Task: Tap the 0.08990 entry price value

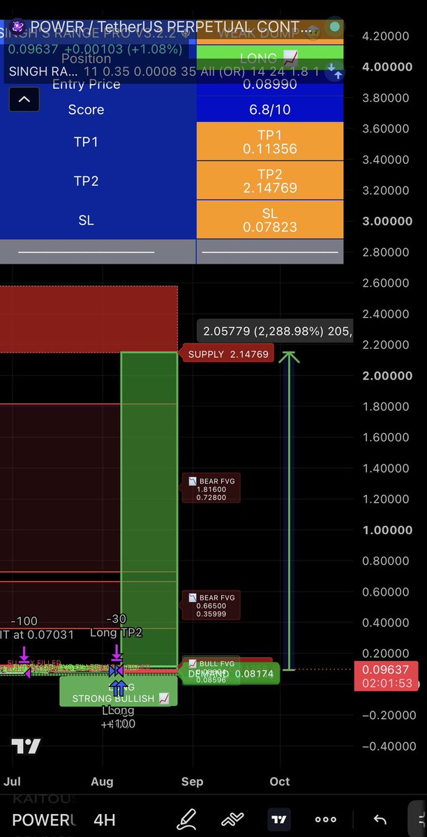Action: pos(270,84)
